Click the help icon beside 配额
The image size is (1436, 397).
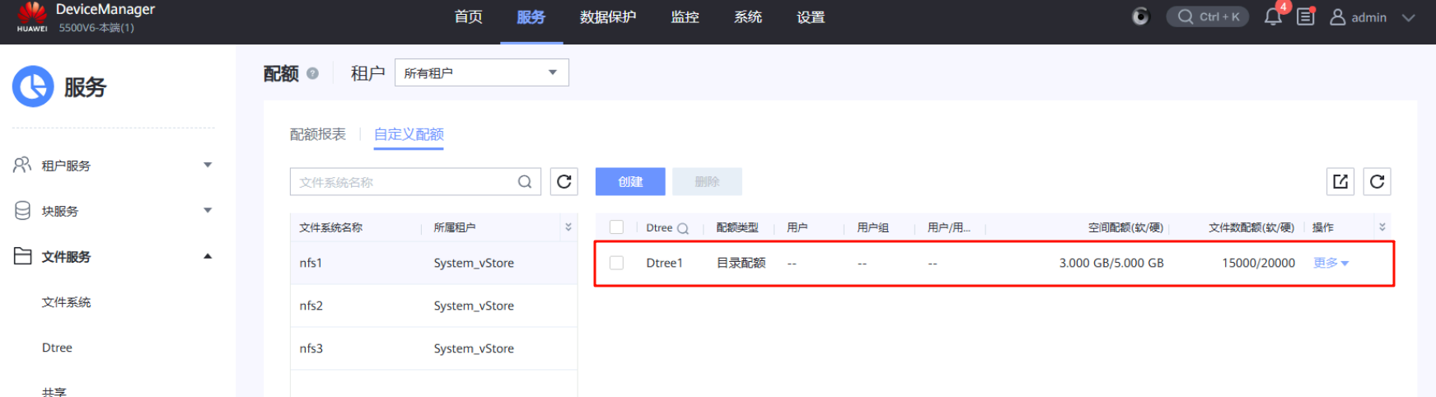(x=312, y=73)
